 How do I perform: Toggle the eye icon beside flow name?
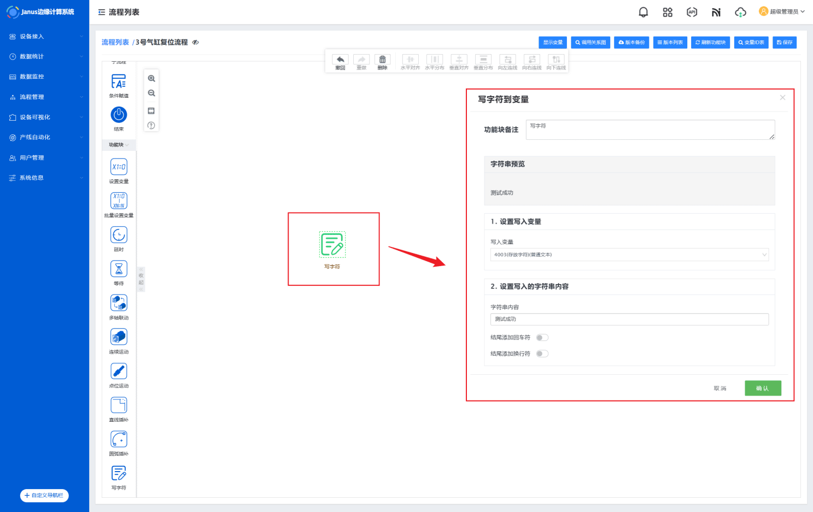(196, 43)
